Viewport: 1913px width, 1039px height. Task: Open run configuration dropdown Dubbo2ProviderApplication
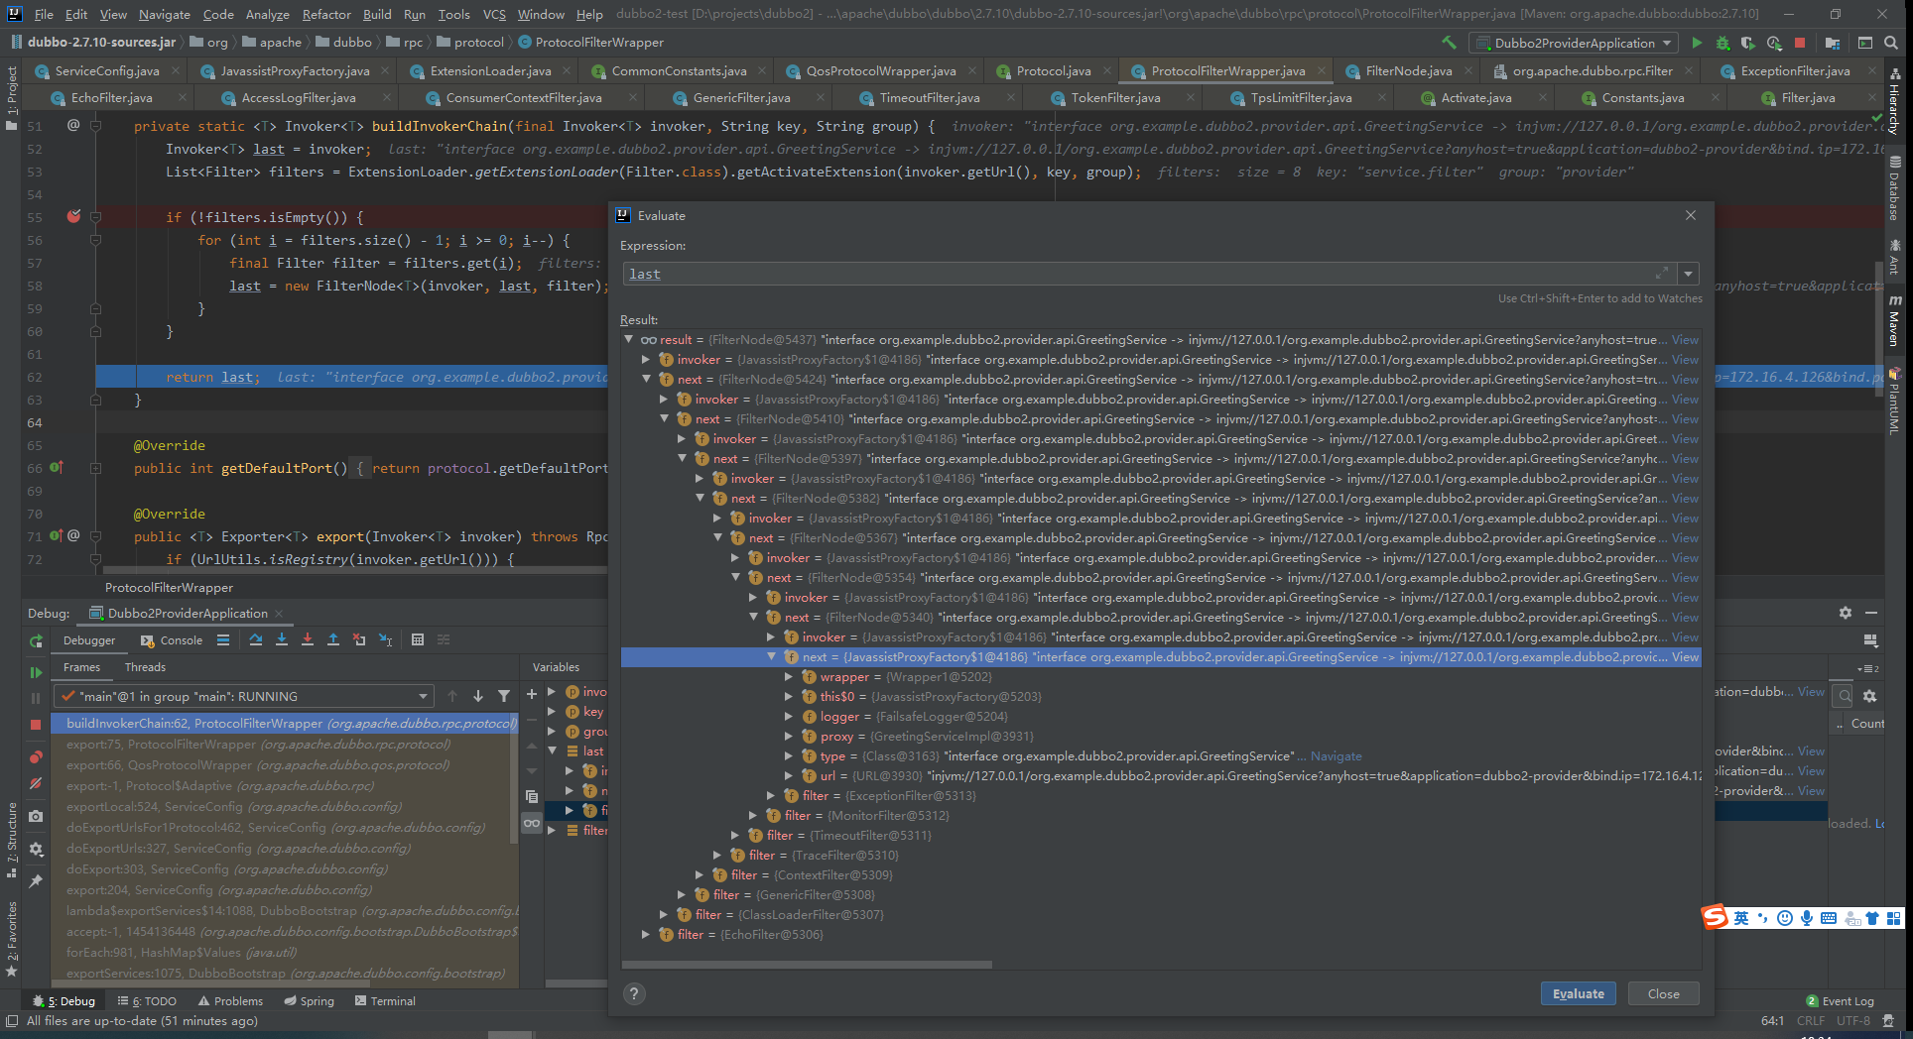[1575, 43]
